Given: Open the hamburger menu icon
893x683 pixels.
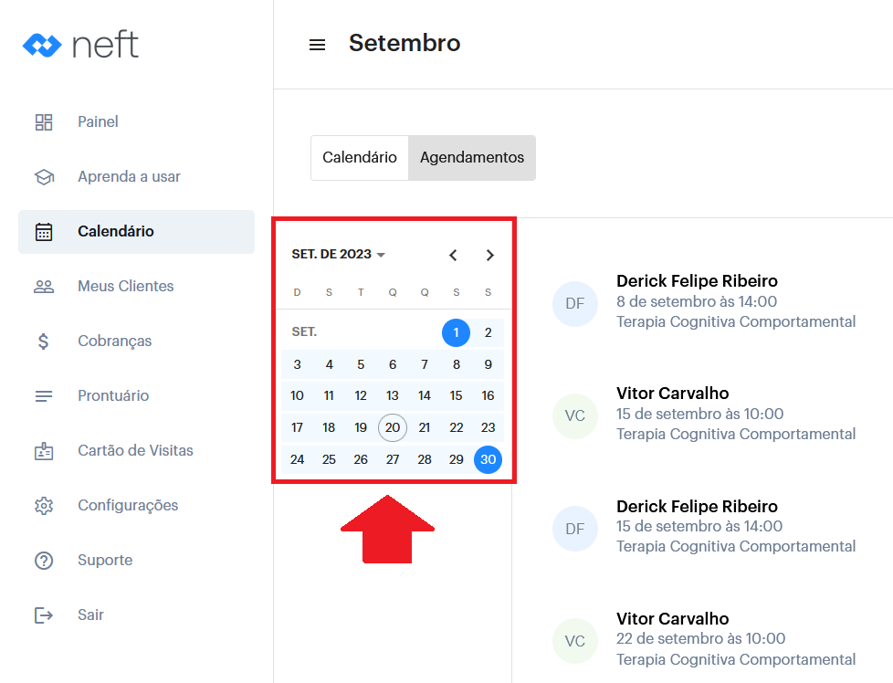Looking at the screenshot, I should [x=317, y=45].
